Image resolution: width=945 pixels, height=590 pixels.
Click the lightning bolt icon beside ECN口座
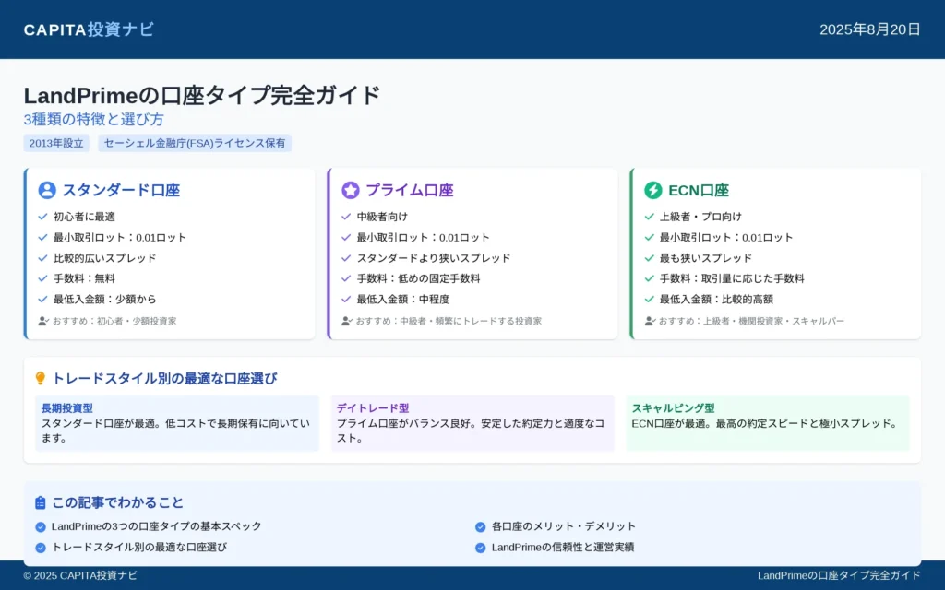(x=652, y=190)
